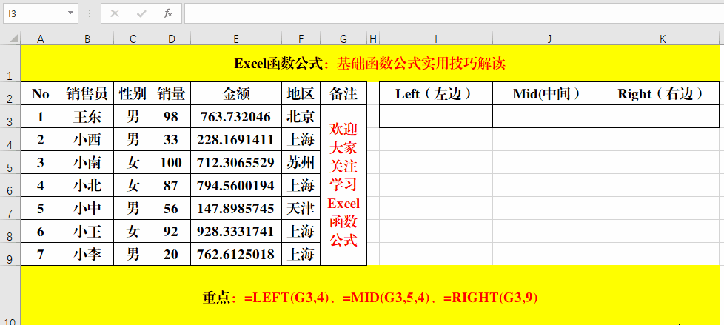This screenshot has height=325, width=724.
Task: Click the merged remark cell '欢迎大家关注学习'
Action: pos(343,185)
